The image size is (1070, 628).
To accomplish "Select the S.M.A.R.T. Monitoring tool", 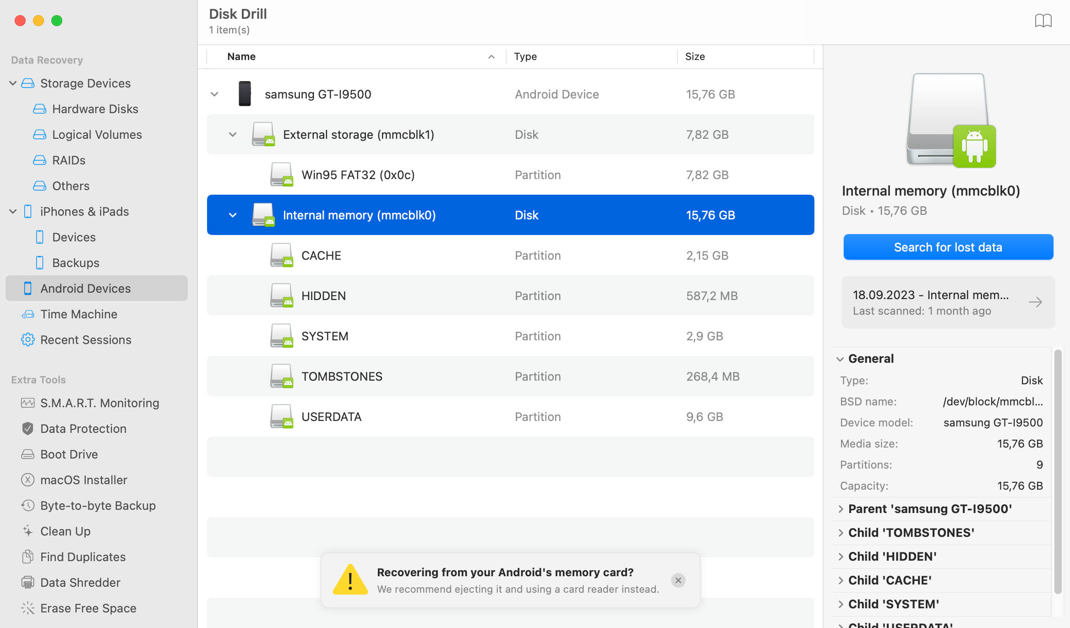I will tap(99, 403).
